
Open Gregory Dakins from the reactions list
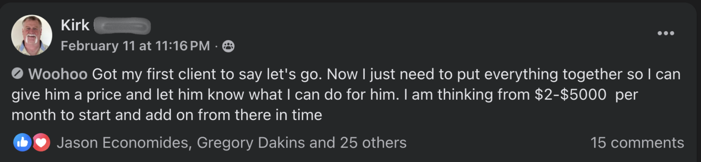click(251, 142)
